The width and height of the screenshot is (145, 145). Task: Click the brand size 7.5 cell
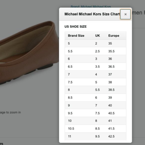pos(70,82)
